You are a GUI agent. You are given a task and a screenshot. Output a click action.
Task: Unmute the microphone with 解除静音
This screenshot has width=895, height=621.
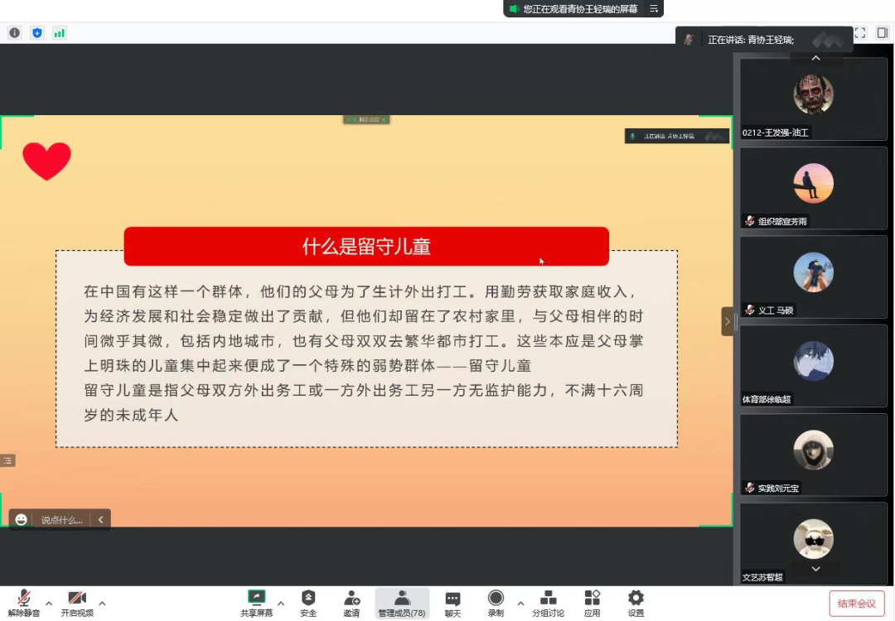click(24, 604)
